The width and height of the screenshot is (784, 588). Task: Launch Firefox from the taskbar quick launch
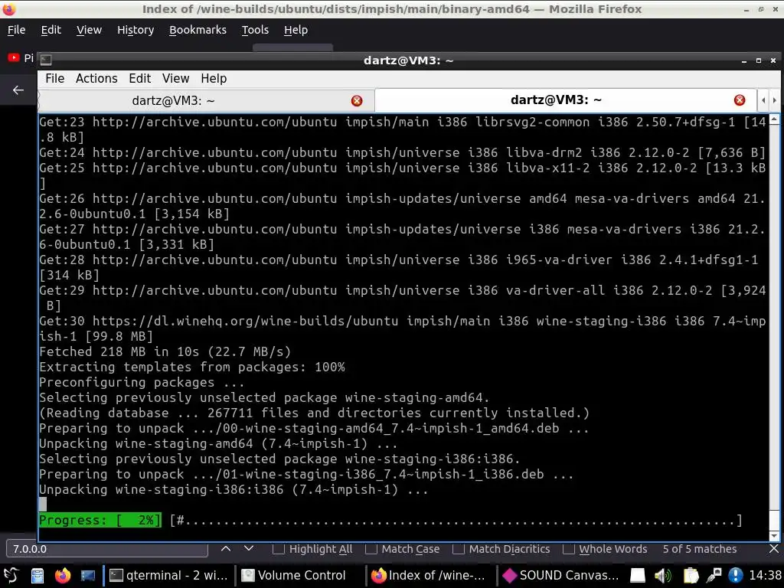[x=63, y=576]
